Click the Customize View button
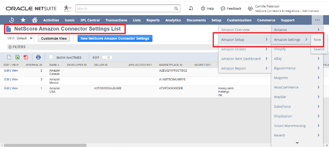This screenshot has width=329, height=147. [54, 38]
